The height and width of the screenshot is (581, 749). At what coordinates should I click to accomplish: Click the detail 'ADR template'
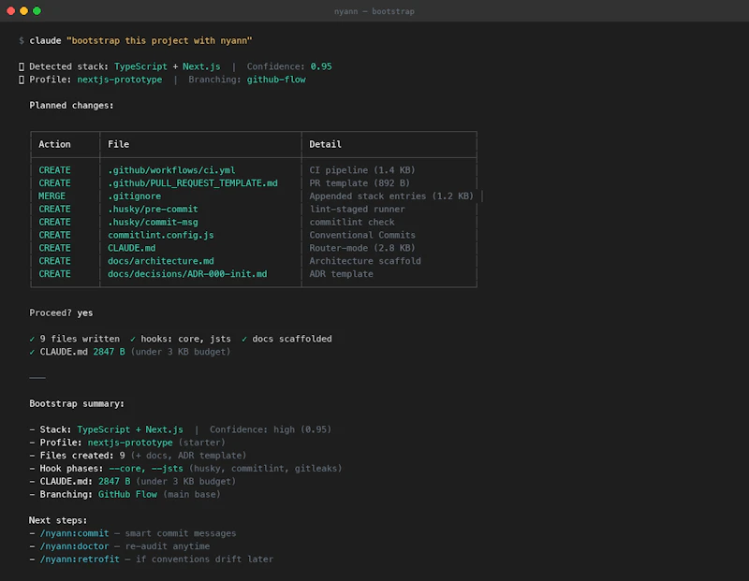[341, 273]
